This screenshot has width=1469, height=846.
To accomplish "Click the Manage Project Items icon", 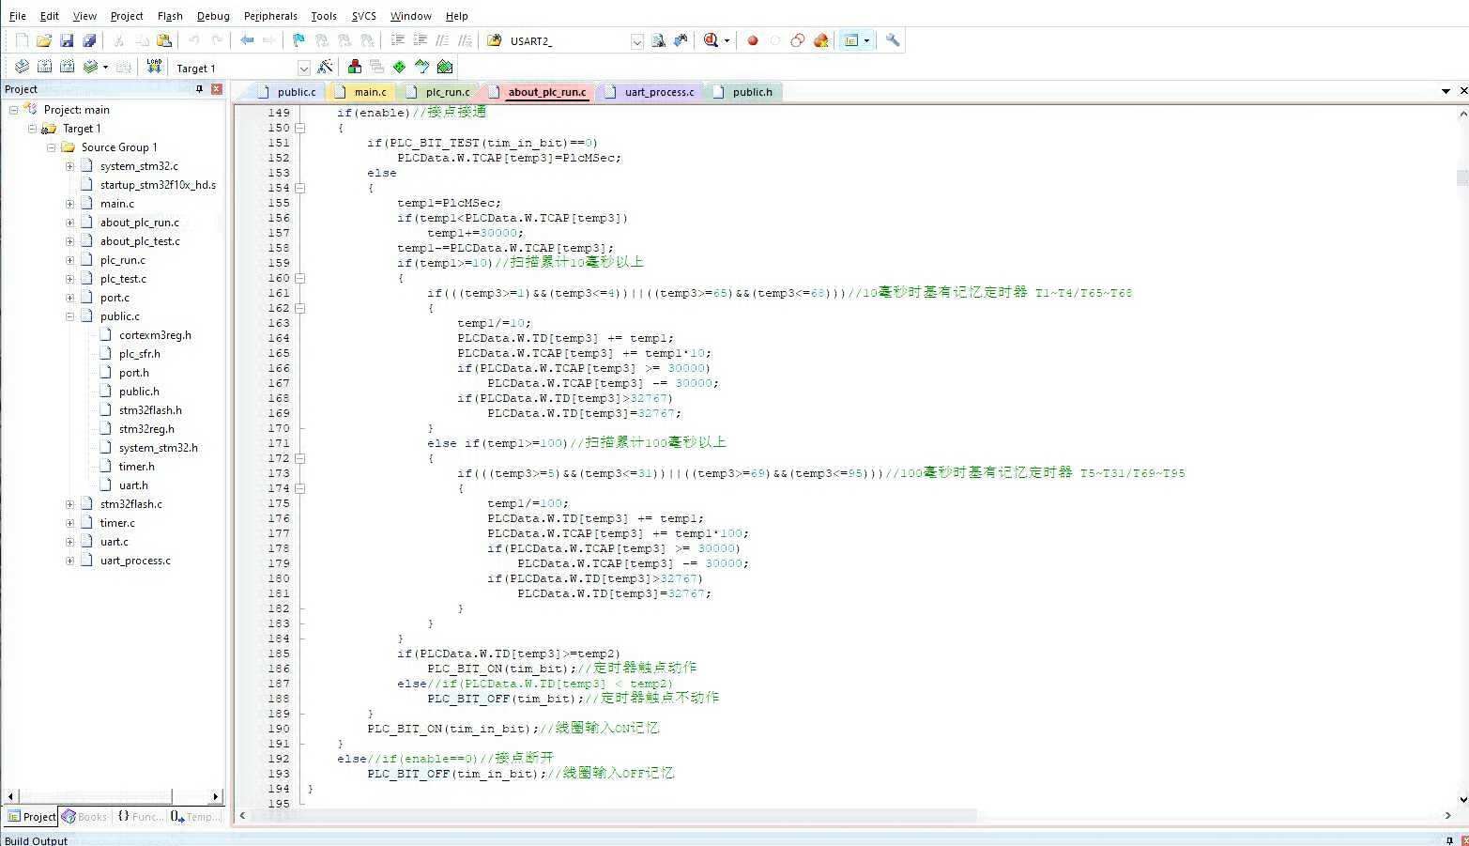I will point(354,67).
